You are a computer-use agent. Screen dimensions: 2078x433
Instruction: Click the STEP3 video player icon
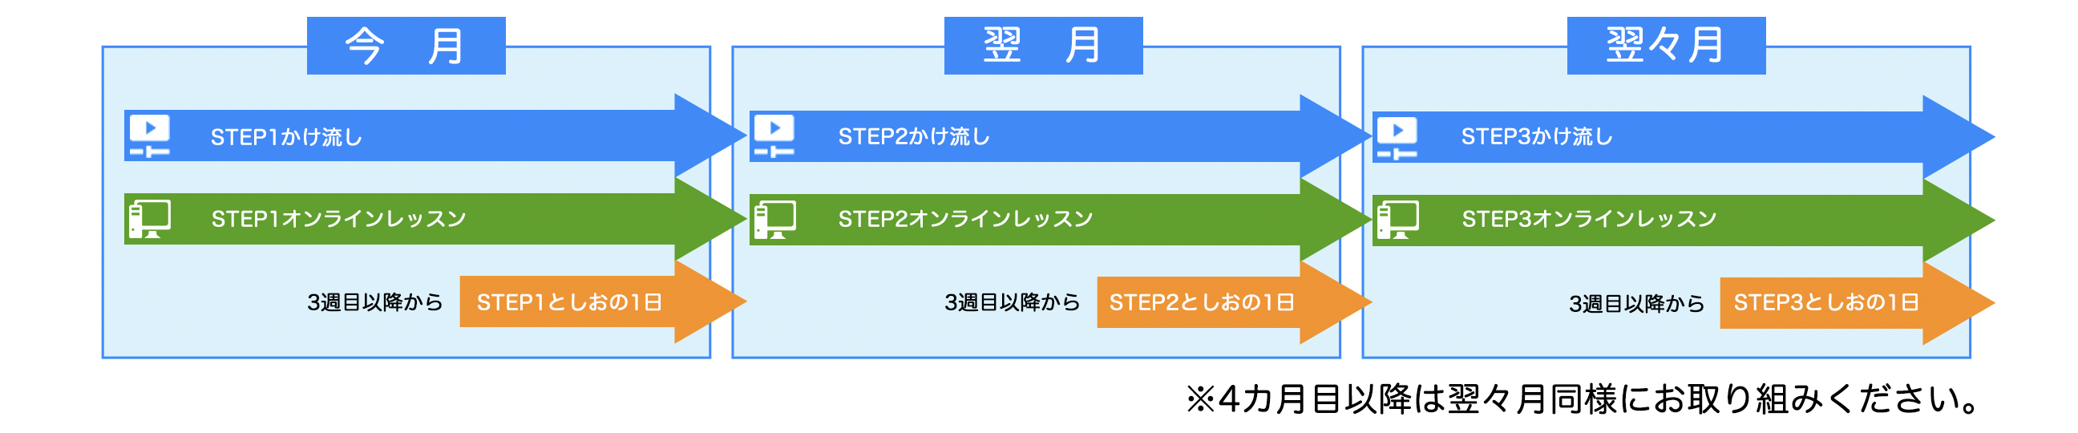click(1397, 136)
